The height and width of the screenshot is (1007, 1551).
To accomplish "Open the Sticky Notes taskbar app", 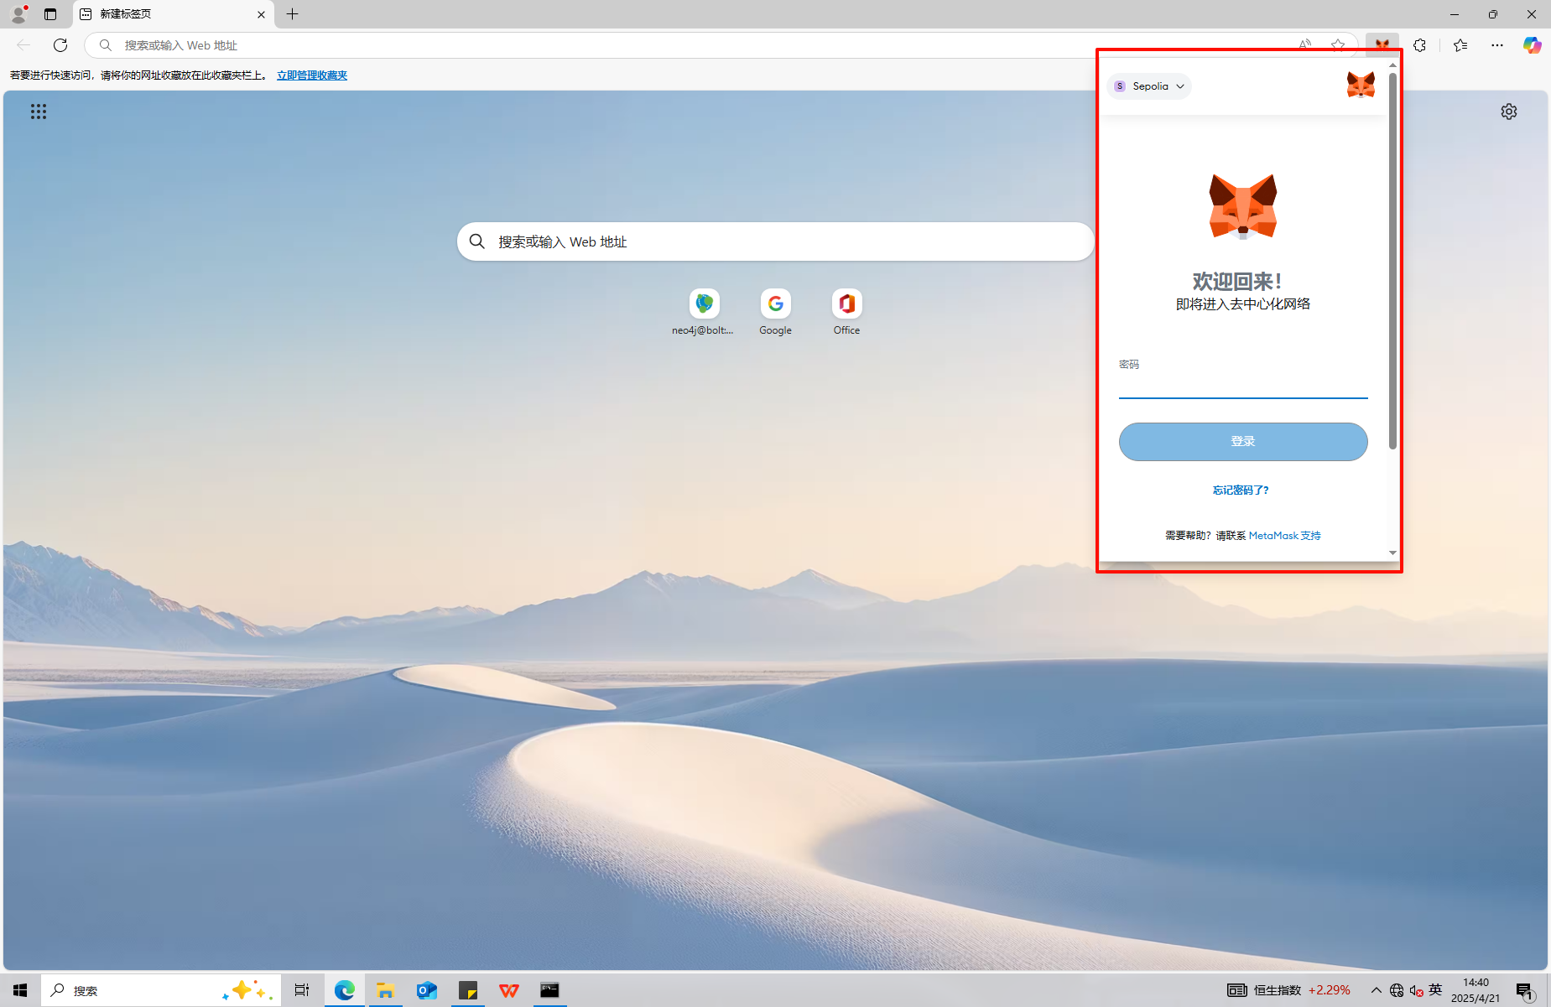I will 468,990.
